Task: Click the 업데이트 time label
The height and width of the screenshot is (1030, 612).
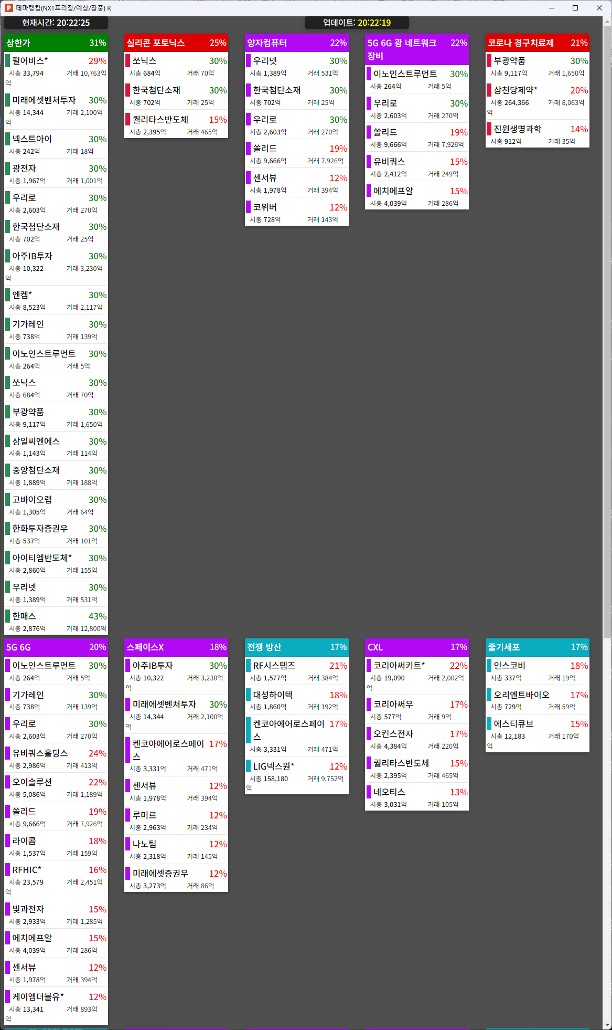Action: (357, 23)
